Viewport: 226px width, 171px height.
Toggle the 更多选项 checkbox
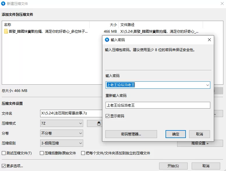[x=4, y=166]
